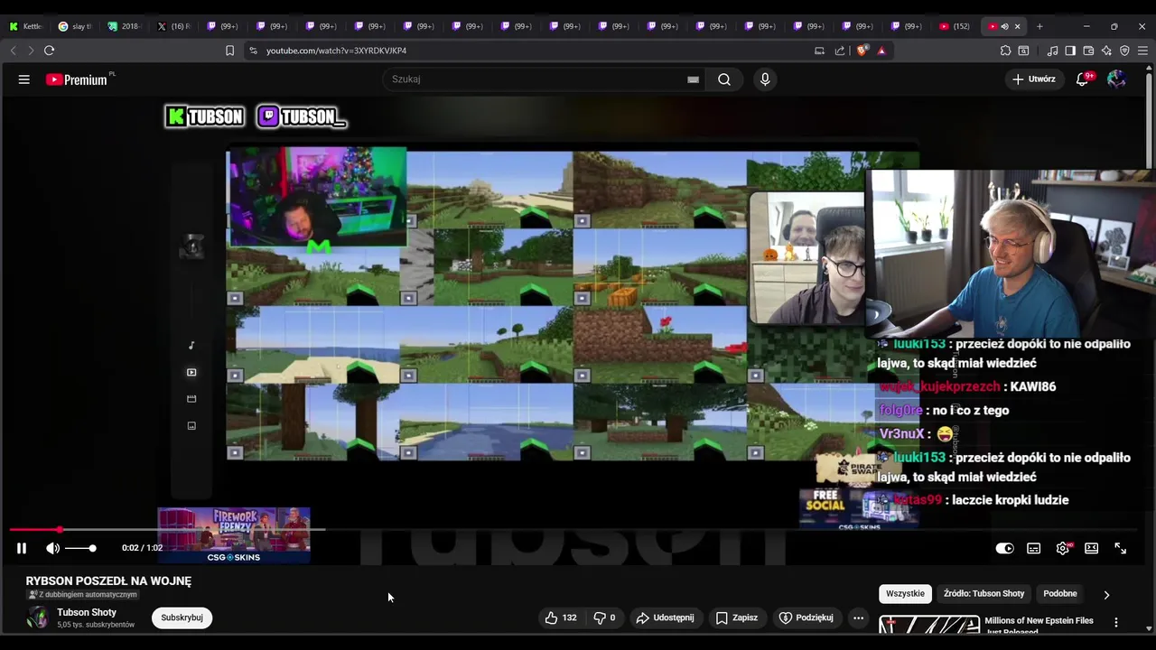Open the Brave Wallet icon
This screenshot has height=650, width=1156.
tap(1088, 51)
